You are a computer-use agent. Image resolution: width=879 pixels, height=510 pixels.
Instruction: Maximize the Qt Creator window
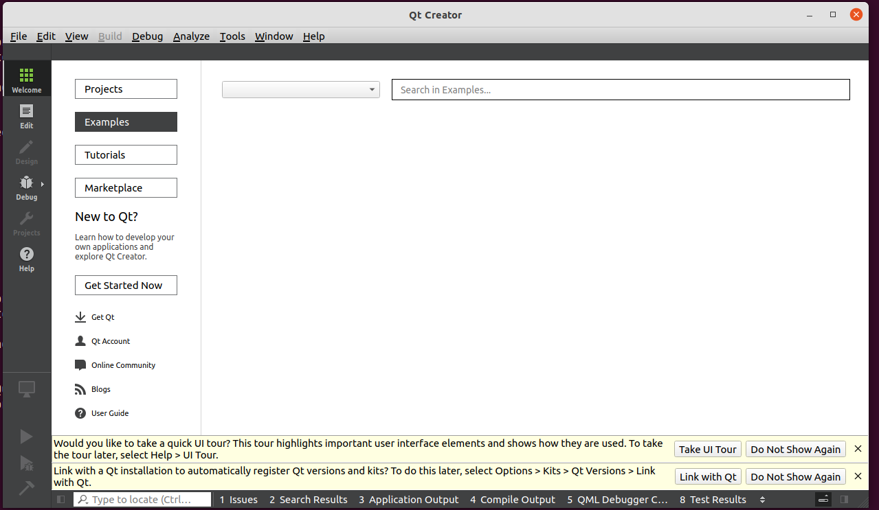pyautogui.click(x=833, y=14)
